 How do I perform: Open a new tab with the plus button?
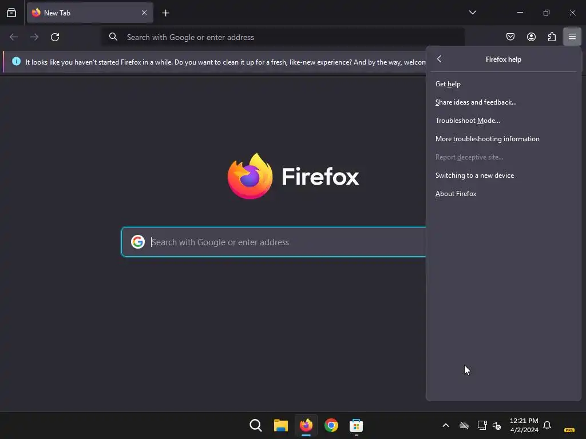point(165,13)
